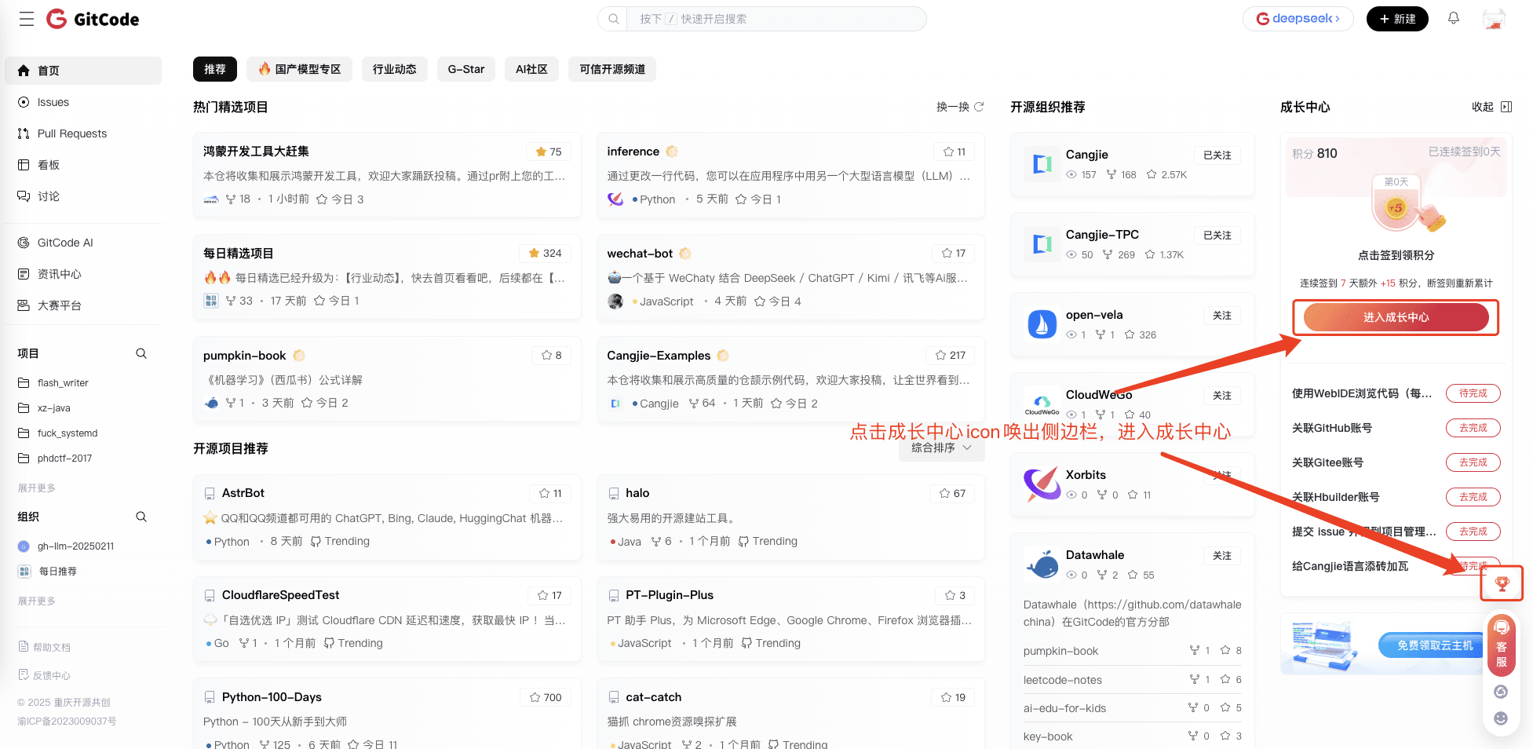Click the daily check-in coin badge
The image size is (1533, 749).
[x=1396, y=208]
